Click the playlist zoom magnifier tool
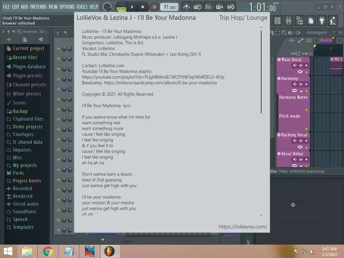 [x=284, y=33]
